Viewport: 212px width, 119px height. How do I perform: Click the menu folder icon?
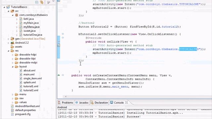pos(17,94)
